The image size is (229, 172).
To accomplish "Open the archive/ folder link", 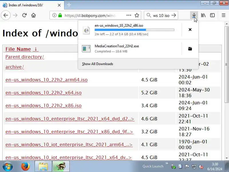I will (x=15, y=67).
